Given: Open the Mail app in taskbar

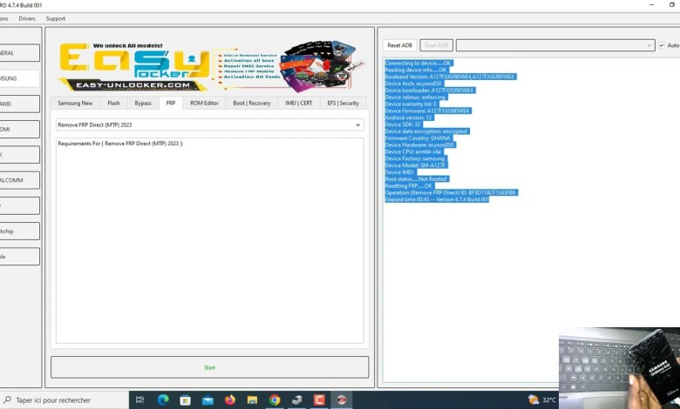Looking at the screenshot, I should [207, 400].
